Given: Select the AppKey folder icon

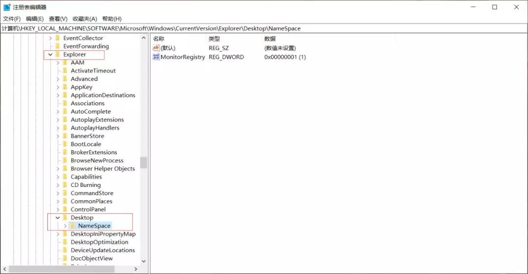Looking at the screenshot, I should 65,87.
